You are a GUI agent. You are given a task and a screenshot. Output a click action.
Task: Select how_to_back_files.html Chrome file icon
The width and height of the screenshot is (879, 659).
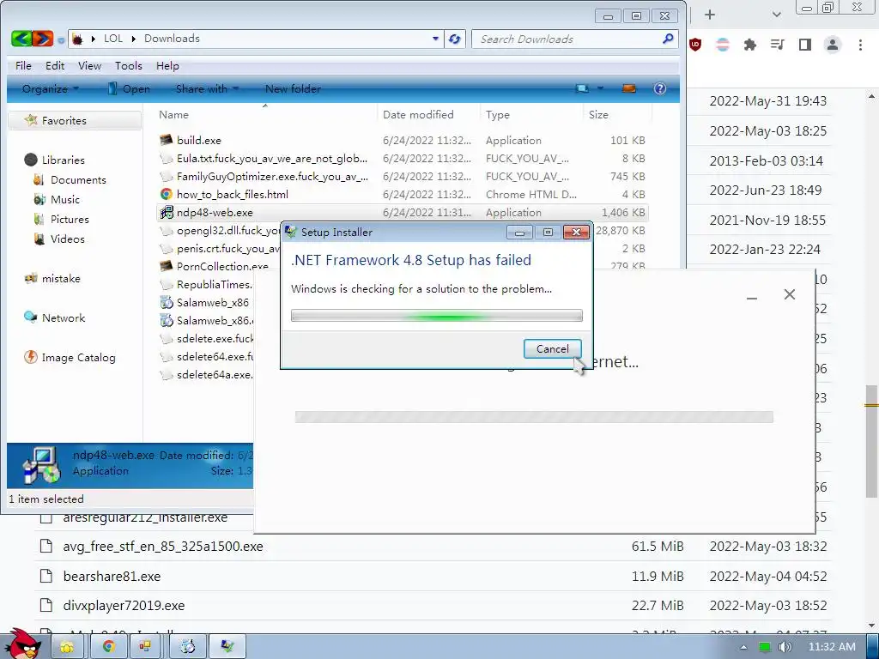tap(166, 195)
